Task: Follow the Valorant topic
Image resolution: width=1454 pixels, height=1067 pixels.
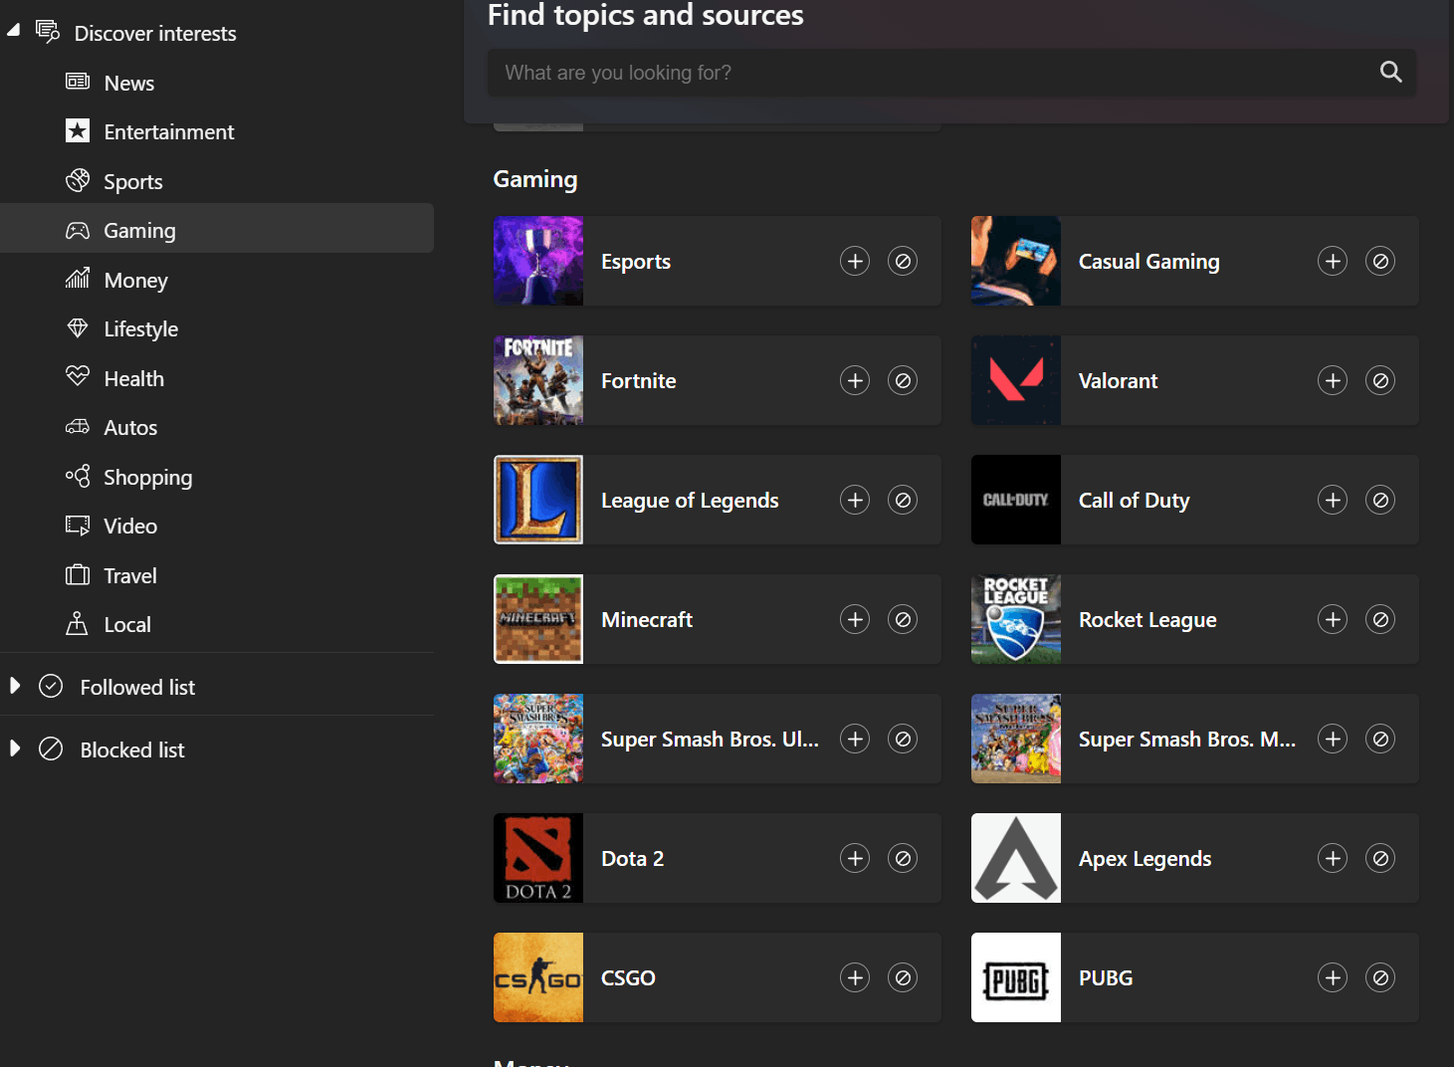Action: [1333, 380]
